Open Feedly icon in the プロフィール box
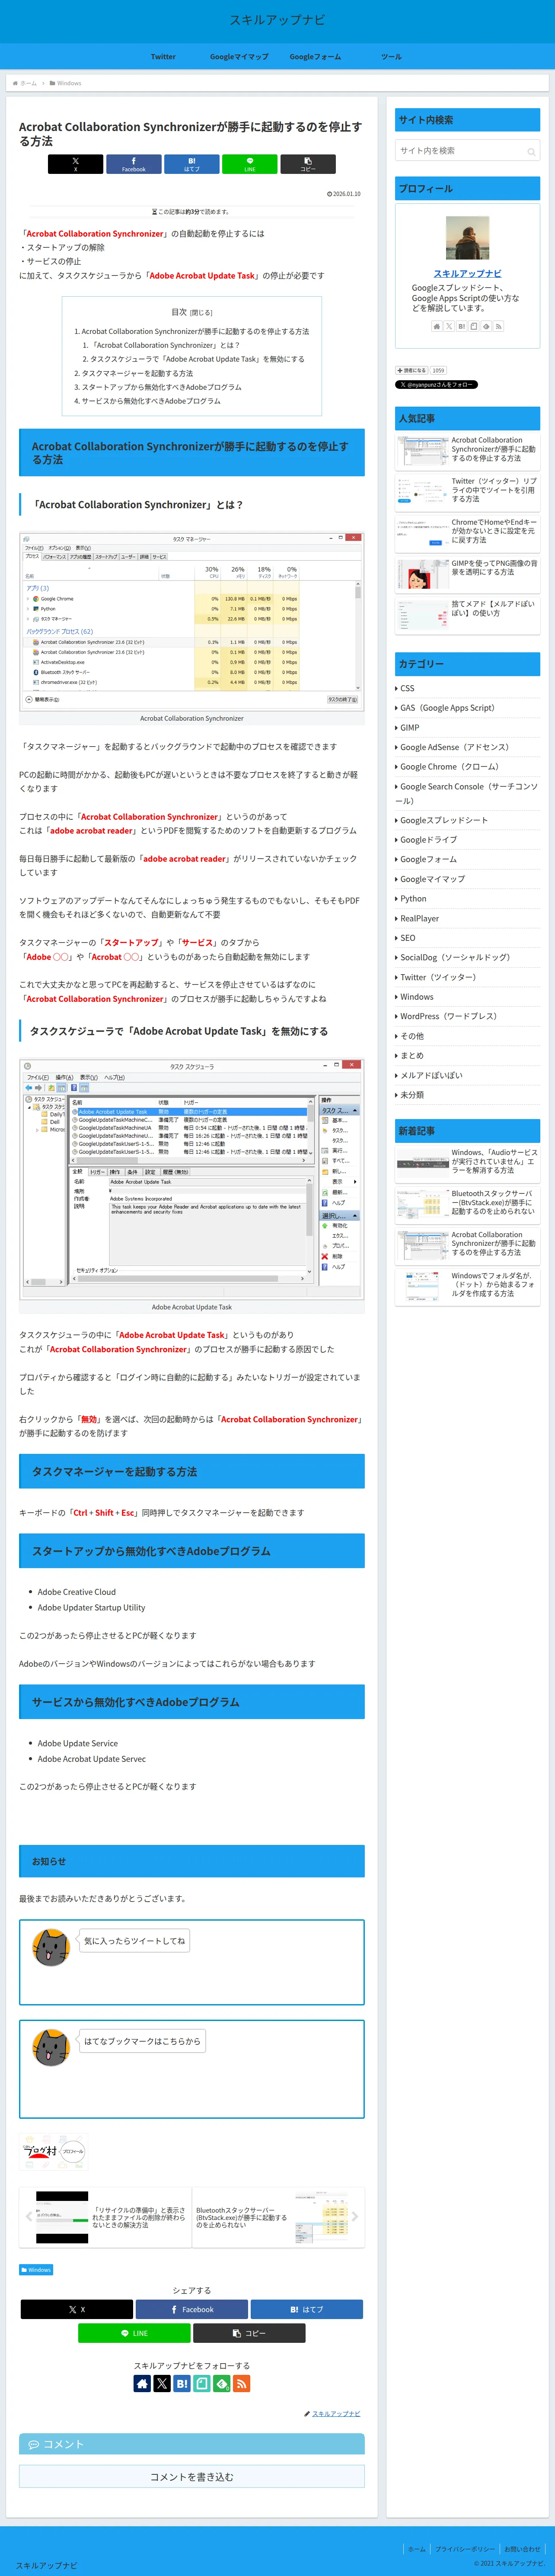This screenshot has width=555, height=2576. tap(486, 326)
